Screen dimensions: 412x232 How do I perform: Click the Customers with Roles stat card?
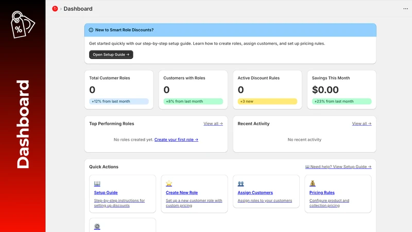[x=193, y=90]
